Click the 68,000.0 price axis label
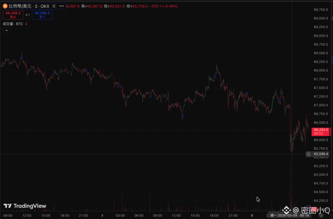The height and width of the screenshot is (219, 333). (x=321, y=70)
